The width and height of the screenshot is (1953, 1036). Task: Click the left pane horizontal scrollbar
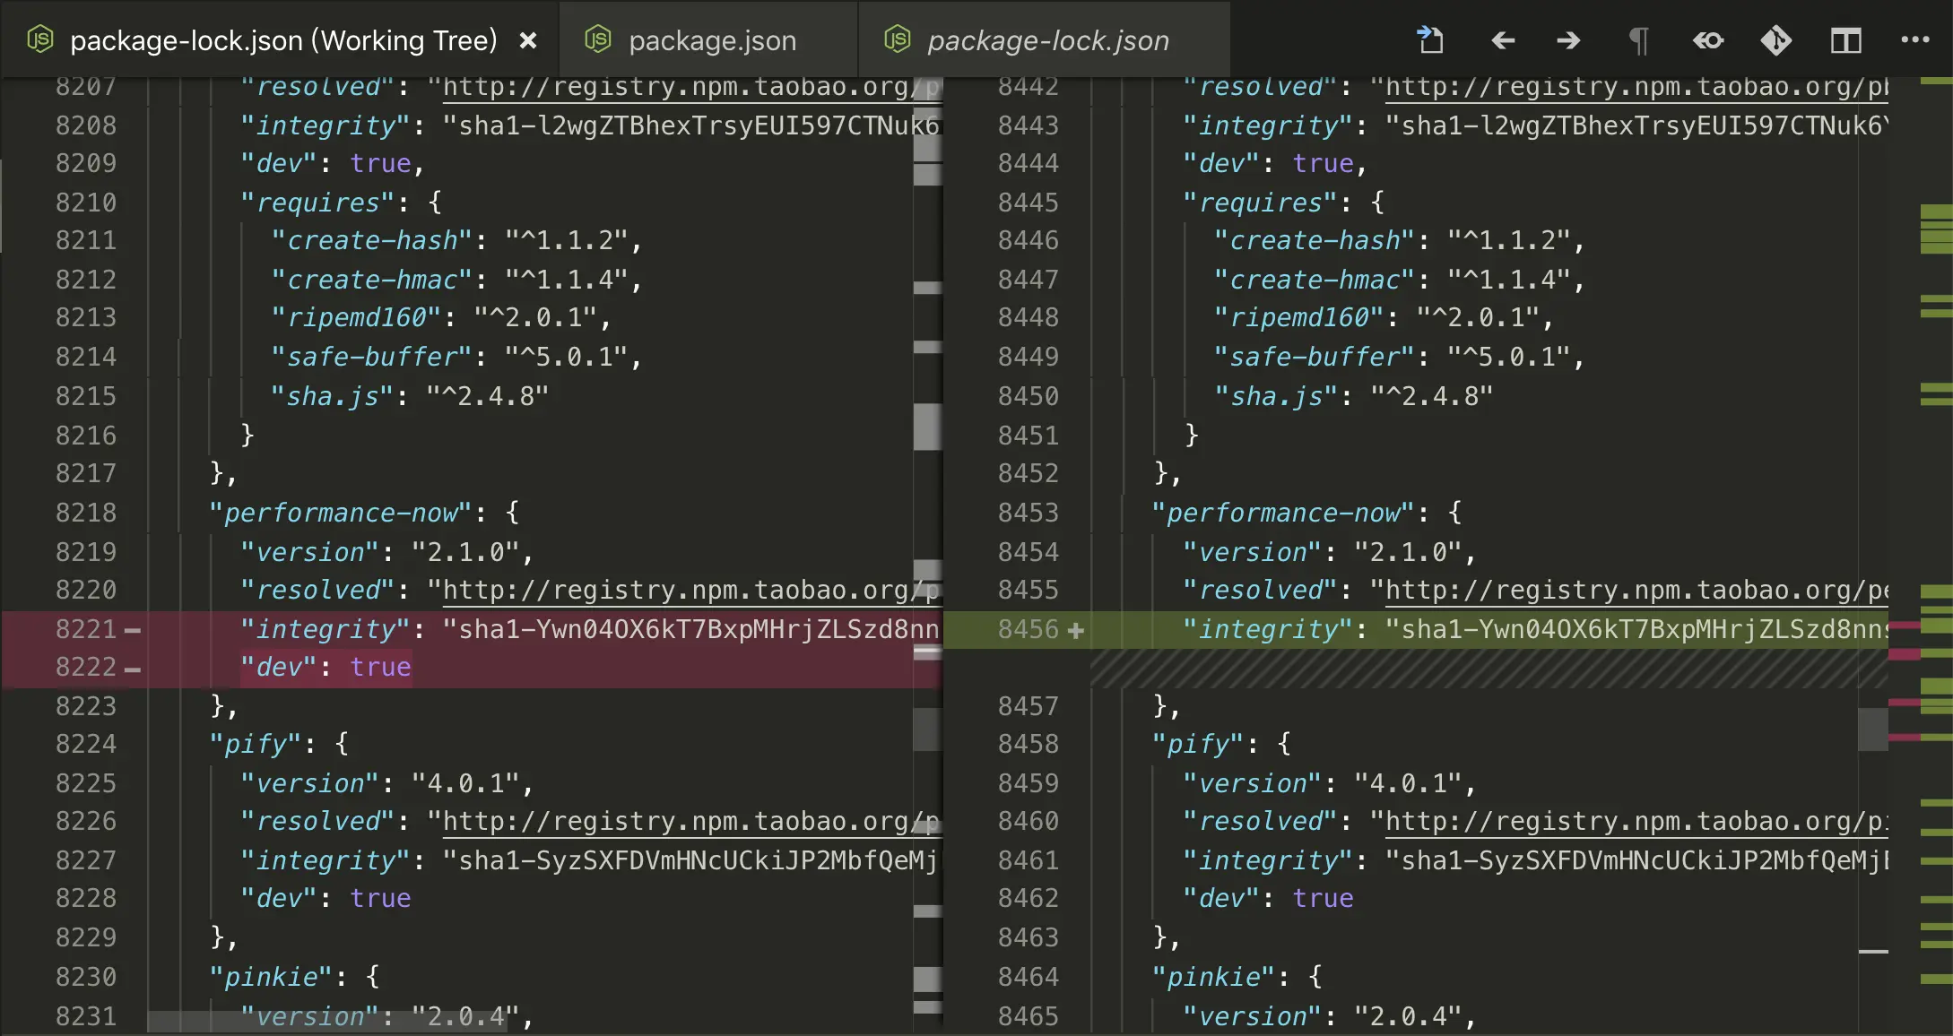(327, 1021)
